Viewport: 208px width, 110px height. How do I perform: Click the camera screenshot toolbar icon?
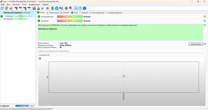click(x=76, y=8)
